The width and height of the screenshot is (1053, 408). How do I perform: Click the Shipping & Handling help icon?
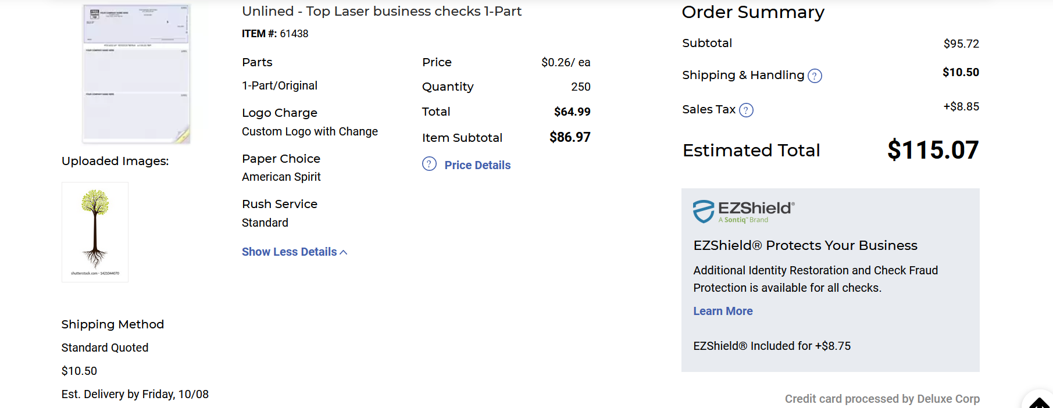815,76
